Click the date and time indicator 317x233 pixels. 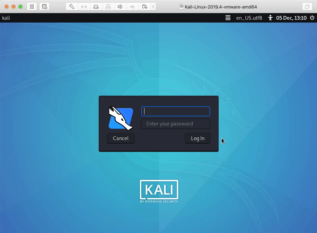pos(291,18)
